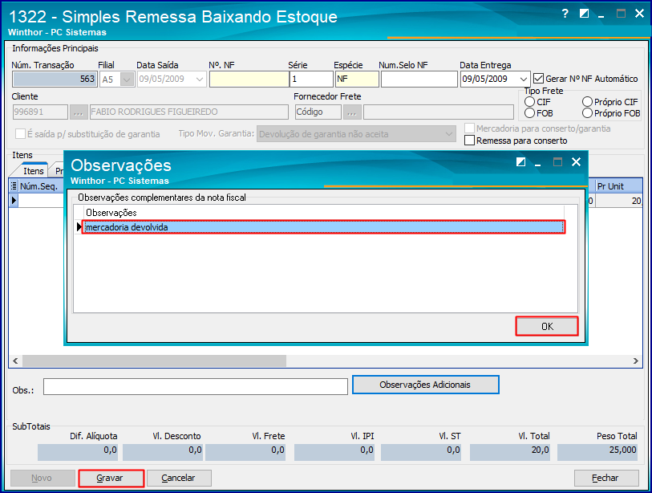This screenshot has height=493, width=652.
Task: Click the Num.Selo NF input field
Action: click(x=419, y=79)
